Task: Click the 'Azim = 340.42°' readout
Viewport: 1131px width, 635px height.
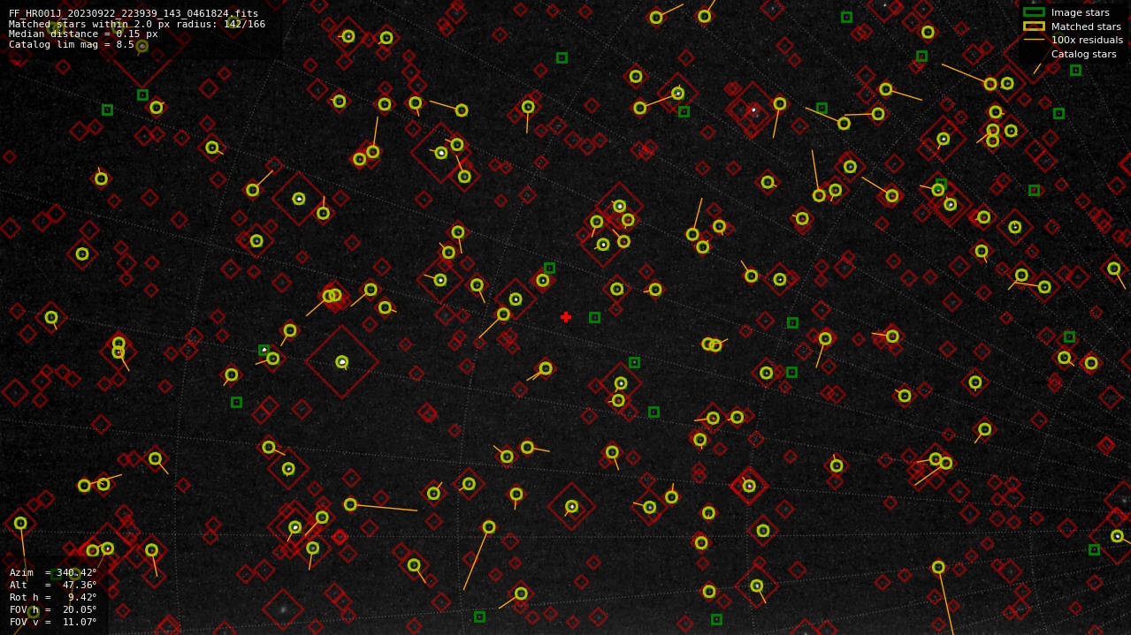Action: click(53, 572)
